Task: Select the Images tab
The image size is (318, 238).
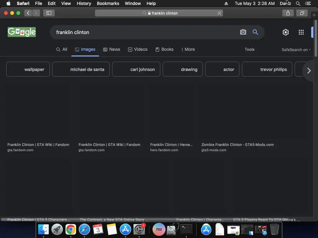Action: click(x=85, y=49)
